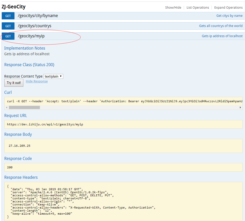Screen dimensions: 245x221
Task: Click GET badge for /geocitys/city/byname
Action: point(8,16)
